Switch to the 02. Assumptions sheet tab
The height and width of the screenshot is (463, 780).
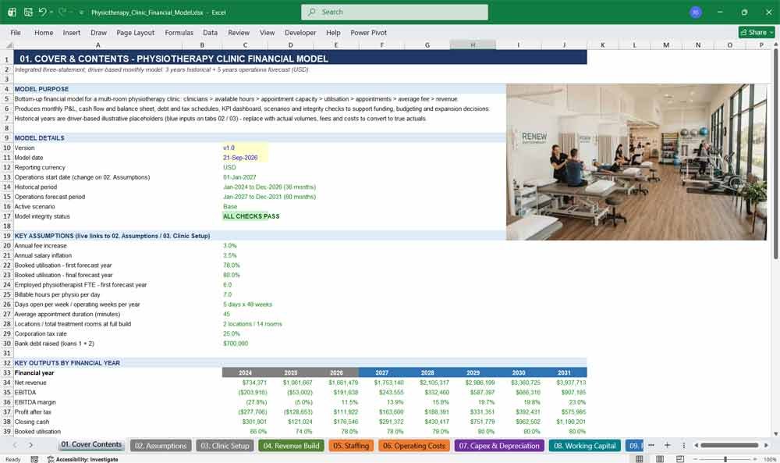(160, 446)
